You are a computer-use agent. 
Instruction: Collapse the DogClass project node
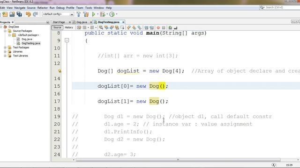coord(1,27)
